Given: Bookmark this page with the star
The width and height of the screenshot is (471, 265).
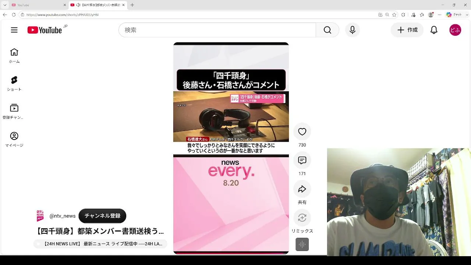Looking at the screenshot, I should click(x=394, y=15).
